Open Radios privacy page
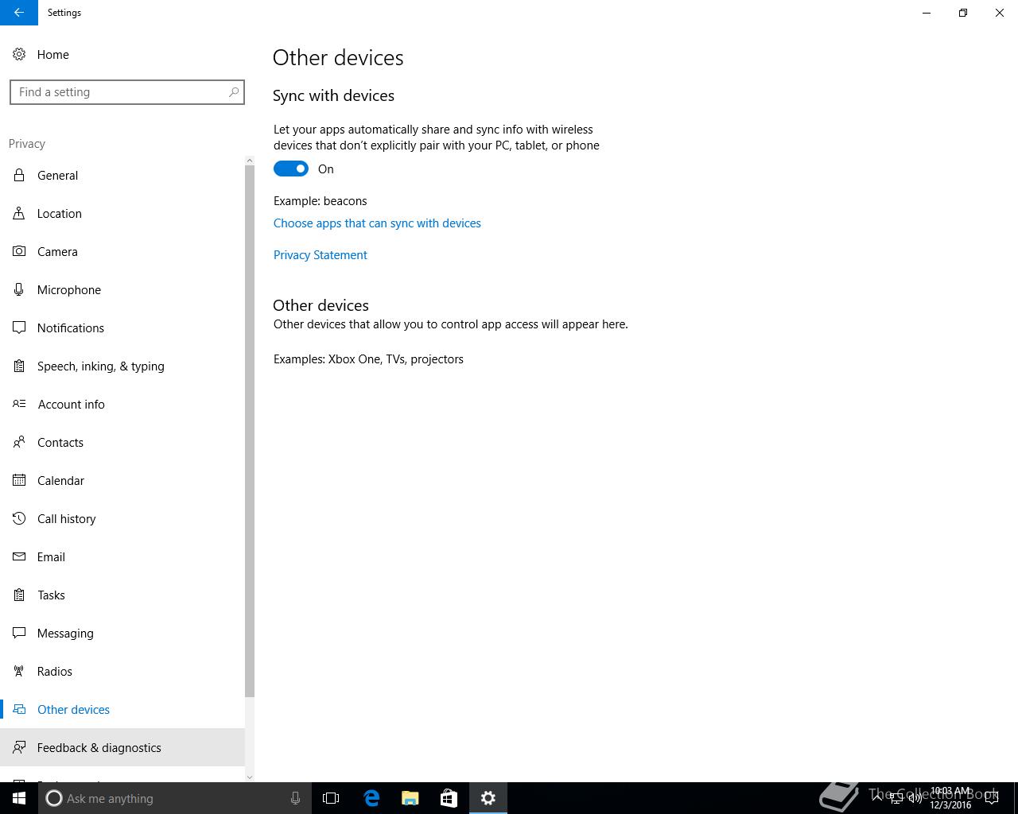 [x=122, y=671]
